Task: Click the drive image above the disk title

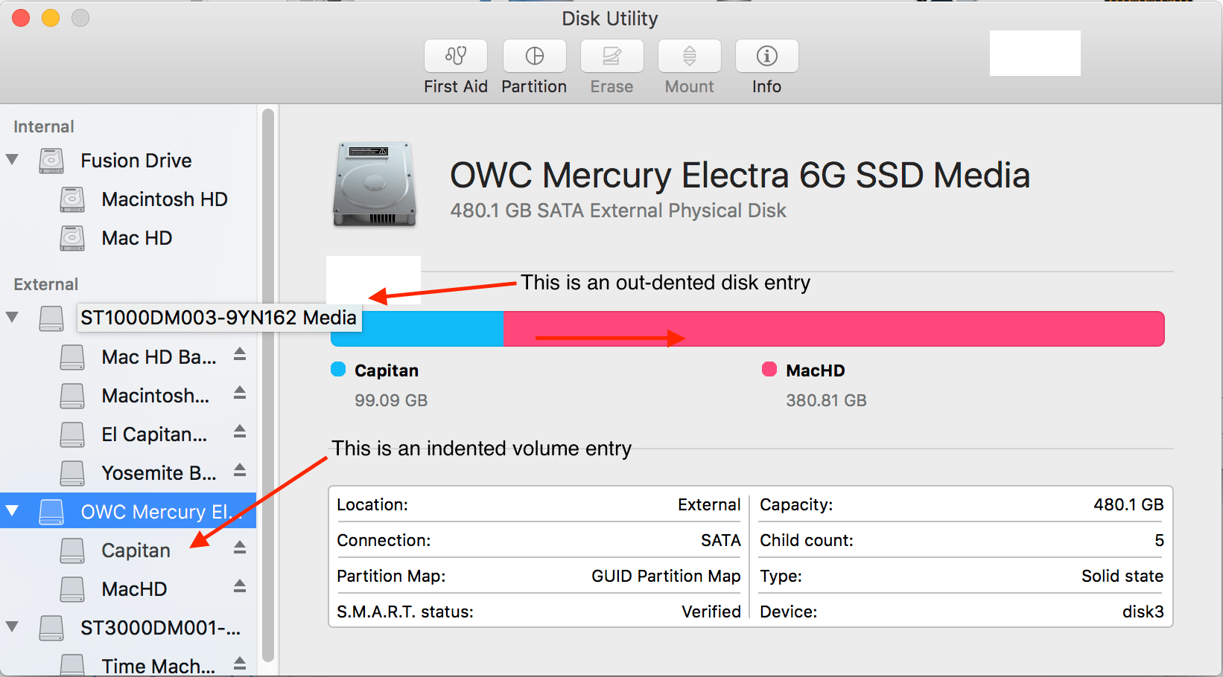Action: (x=375, y=184)
